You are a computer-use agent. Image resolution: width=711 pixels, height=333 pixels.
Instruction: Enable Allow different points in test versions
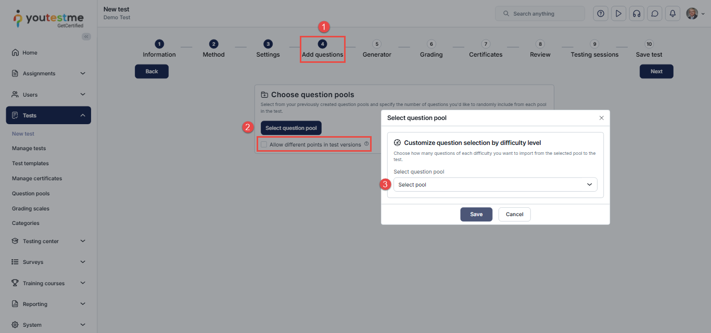point(264,144)
